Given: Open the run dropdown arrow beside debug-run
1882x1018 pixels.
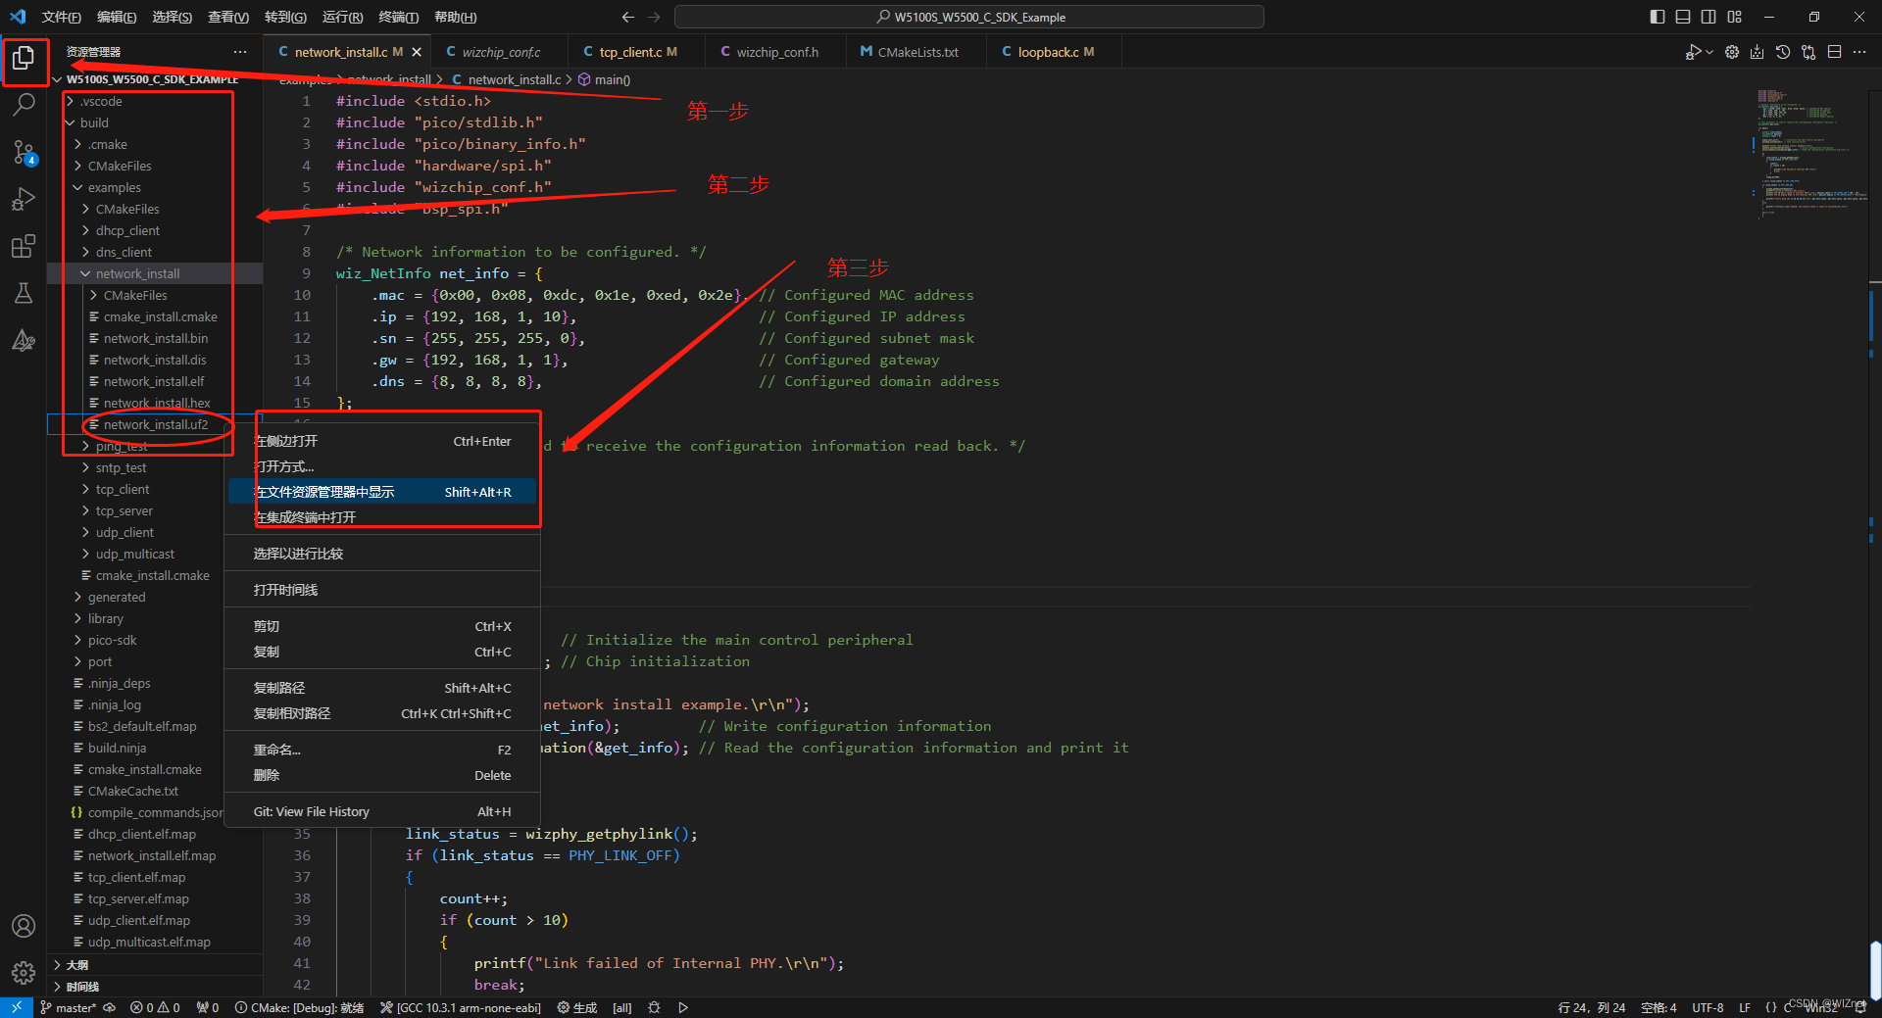Looking at the screenshot, I should tap(1709, 52).
